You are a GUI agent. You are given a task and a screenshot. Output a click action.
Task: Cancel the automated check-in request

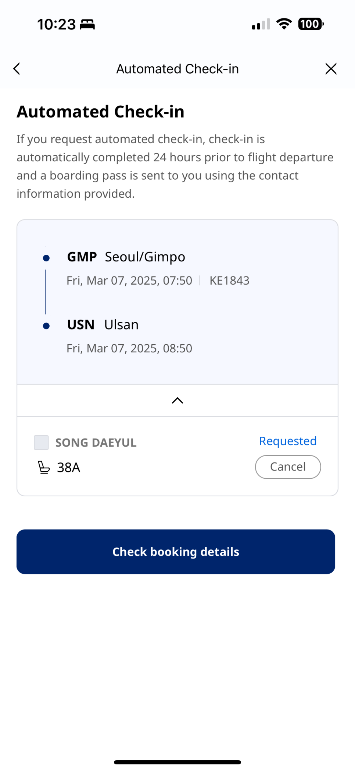point(288,467)
